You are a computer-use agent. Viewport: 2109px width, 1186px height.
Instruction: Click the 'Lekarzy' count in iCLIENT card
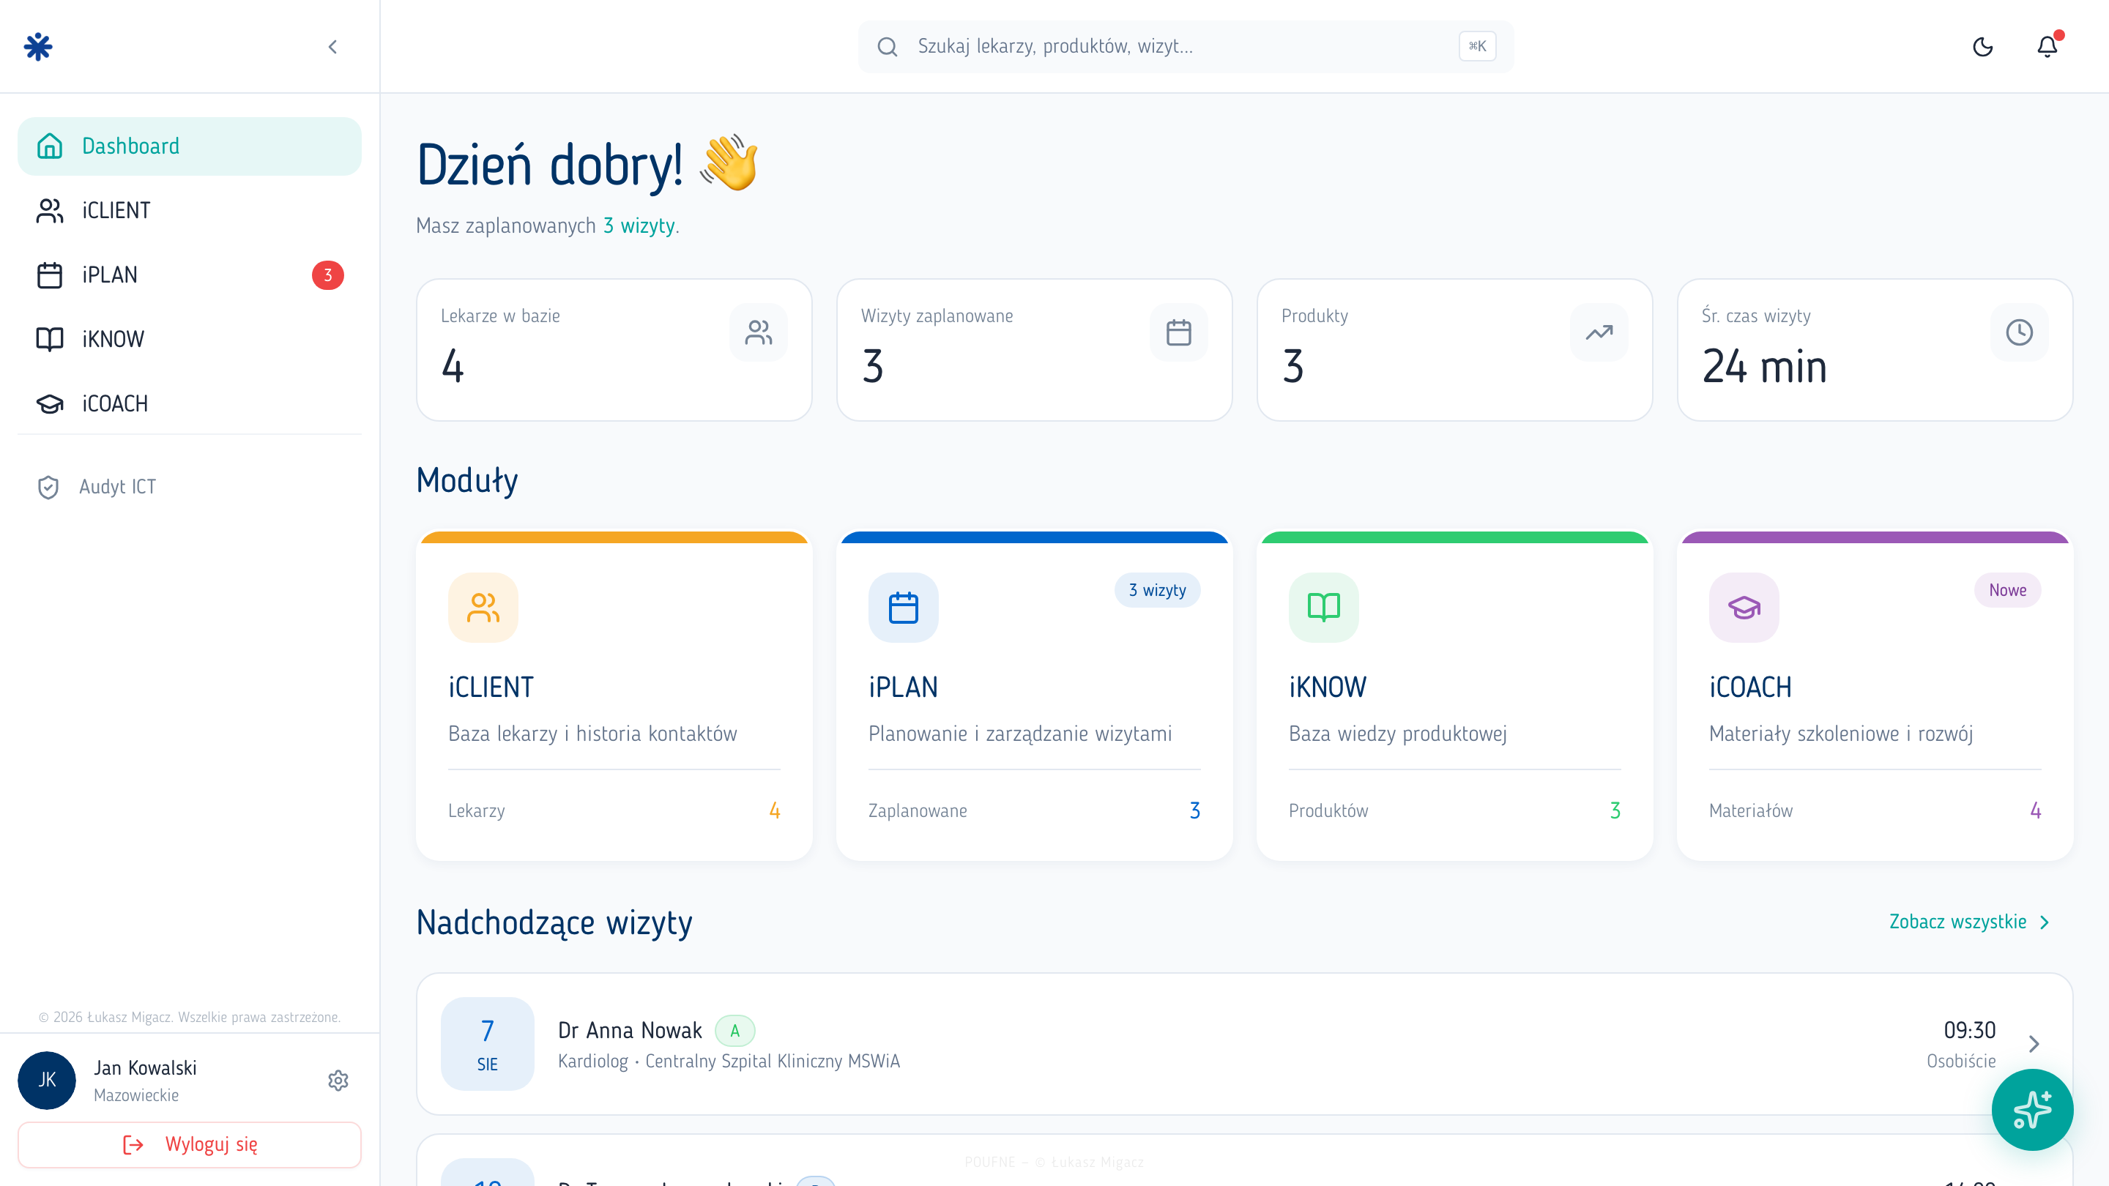coord(774,810)
